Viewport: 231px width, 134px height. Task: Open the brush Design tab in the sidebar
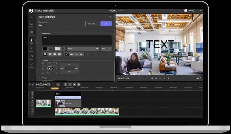32,65
